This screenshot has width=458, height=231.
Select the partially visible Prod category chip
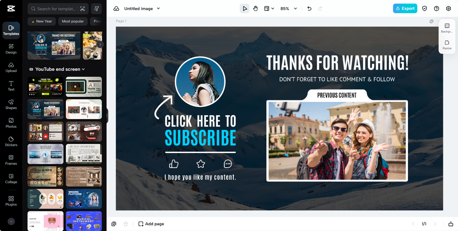[96, 21]
